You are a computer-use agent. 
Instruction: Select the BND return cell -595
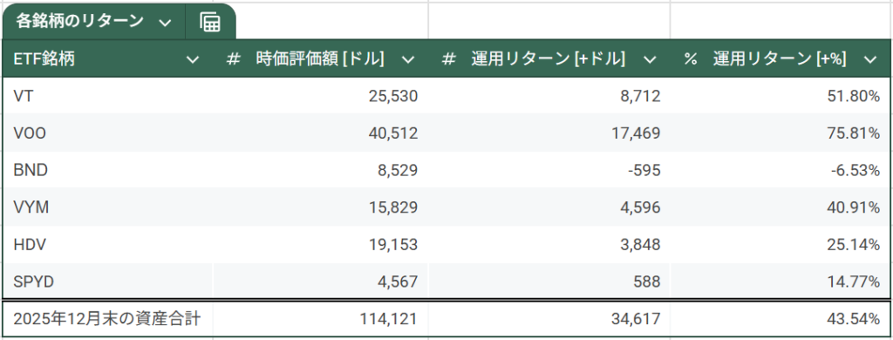tap(549, 170)
